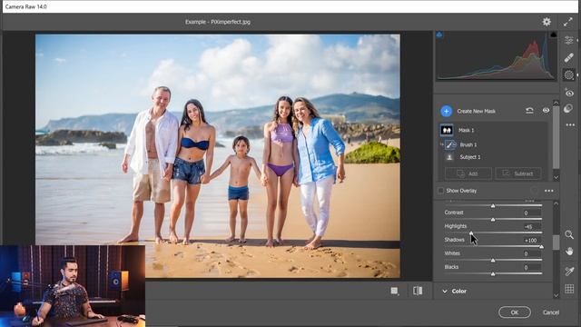Select the Zoom magnifier tool
The width and height of the screenshot is (581, 327).
[569, 234]
